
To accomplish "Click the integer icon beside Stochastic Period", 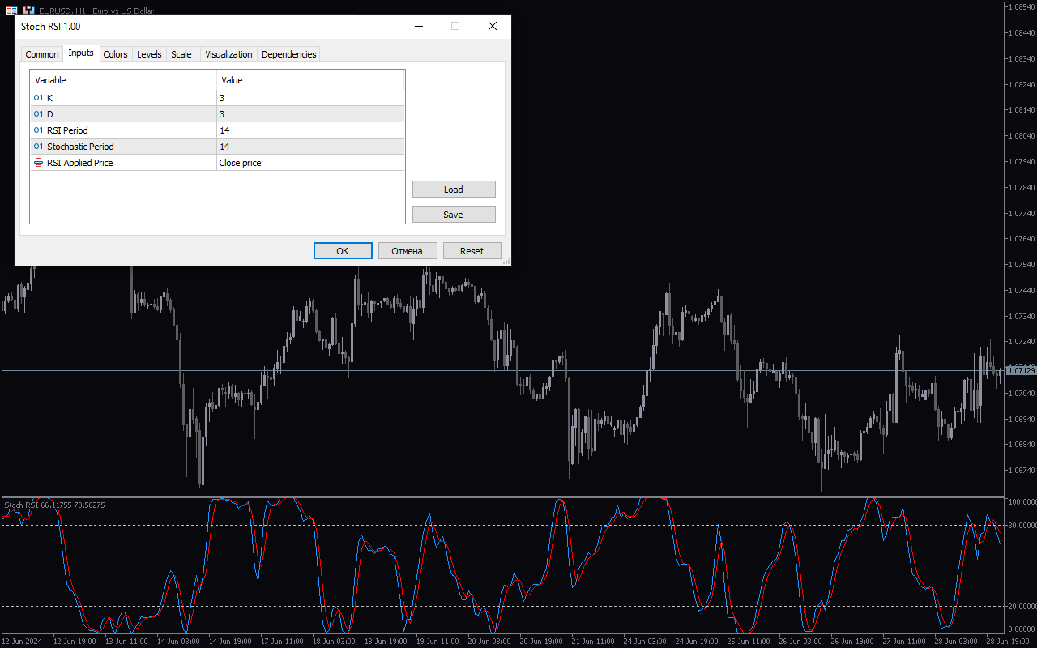I will 38,147.
